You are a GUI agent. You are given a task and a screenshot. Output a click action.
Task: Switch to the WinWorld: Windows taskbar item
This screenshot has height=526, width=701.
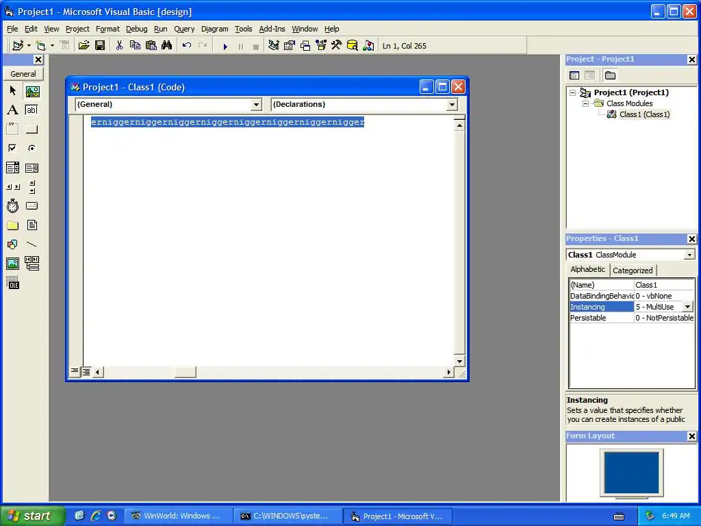(177, 516)
